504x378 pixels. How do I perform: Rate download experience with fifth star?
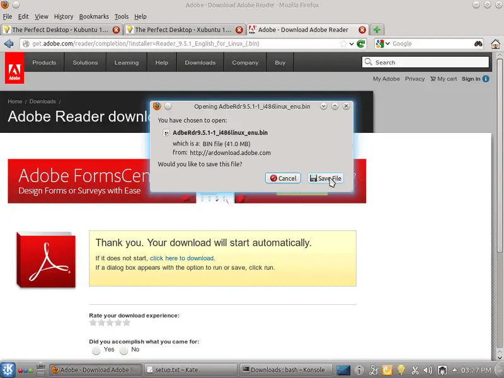click(127, 323)
